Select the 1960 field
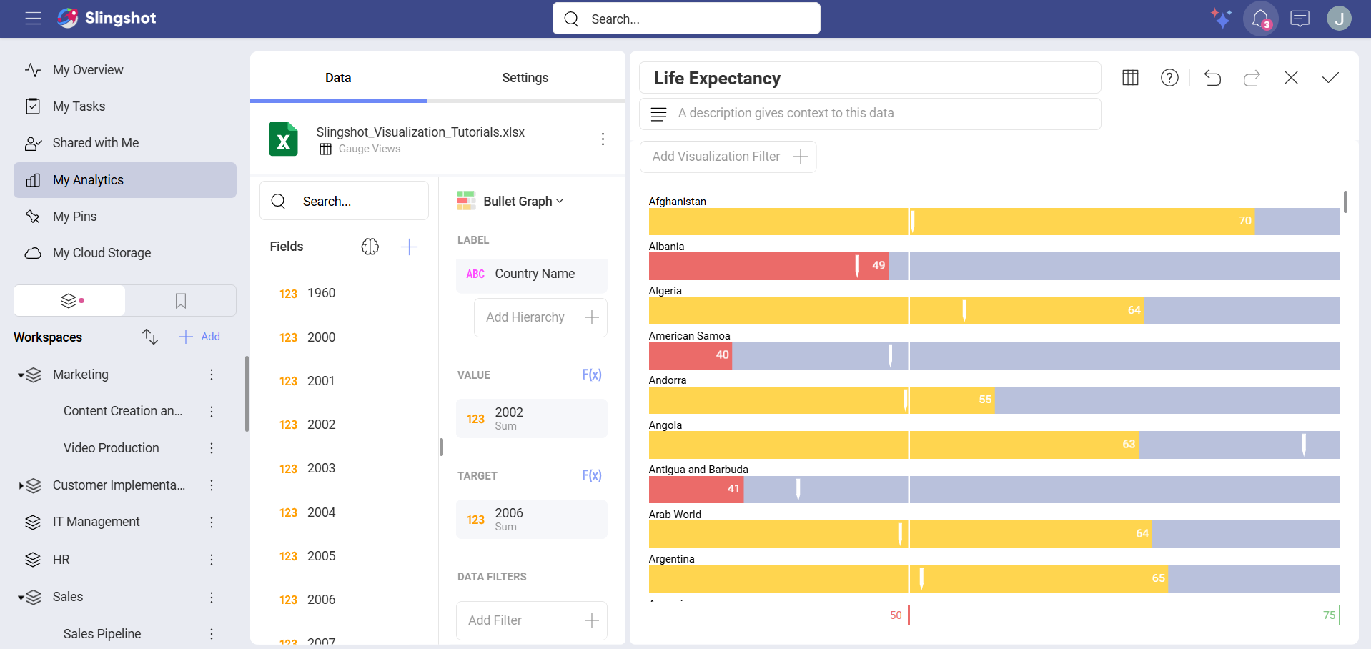The image size is (1371, 649). (307, 293)
